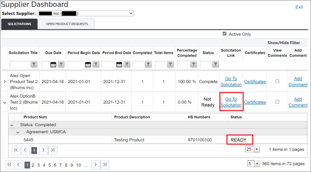The height and width of the screenshot is (172, 311).
Task: Toggle the Active Only checkbox
Action: 225,34
